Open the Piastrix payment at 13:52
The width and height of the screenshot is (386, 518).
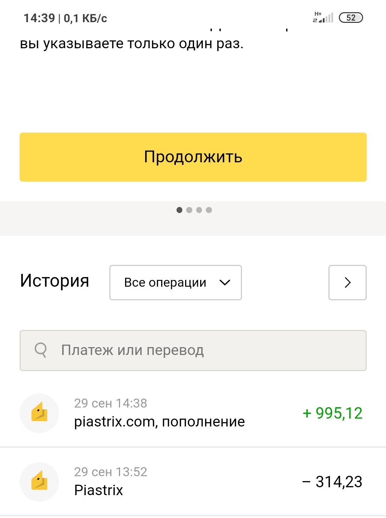click(193, 482)
